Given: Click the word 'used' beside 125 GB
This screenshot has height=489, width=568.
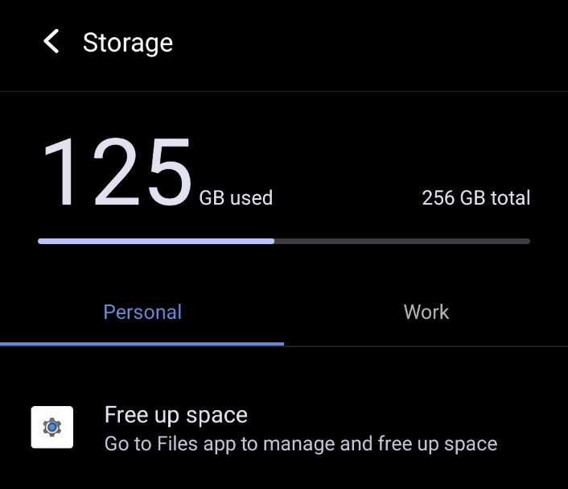Looking at the screenshot, I should (x=251, y=197).
